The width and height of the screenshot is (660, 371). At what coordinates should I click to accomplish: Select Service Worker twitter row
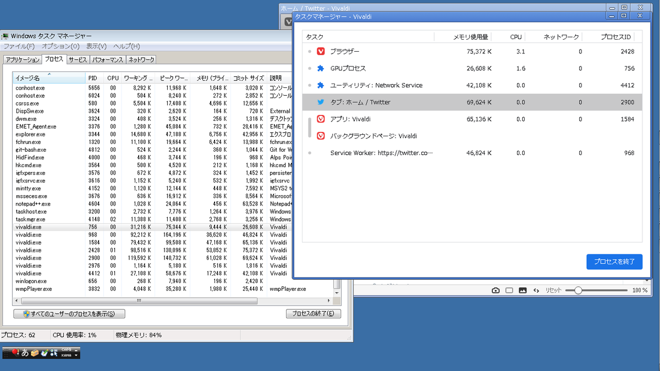472,153
